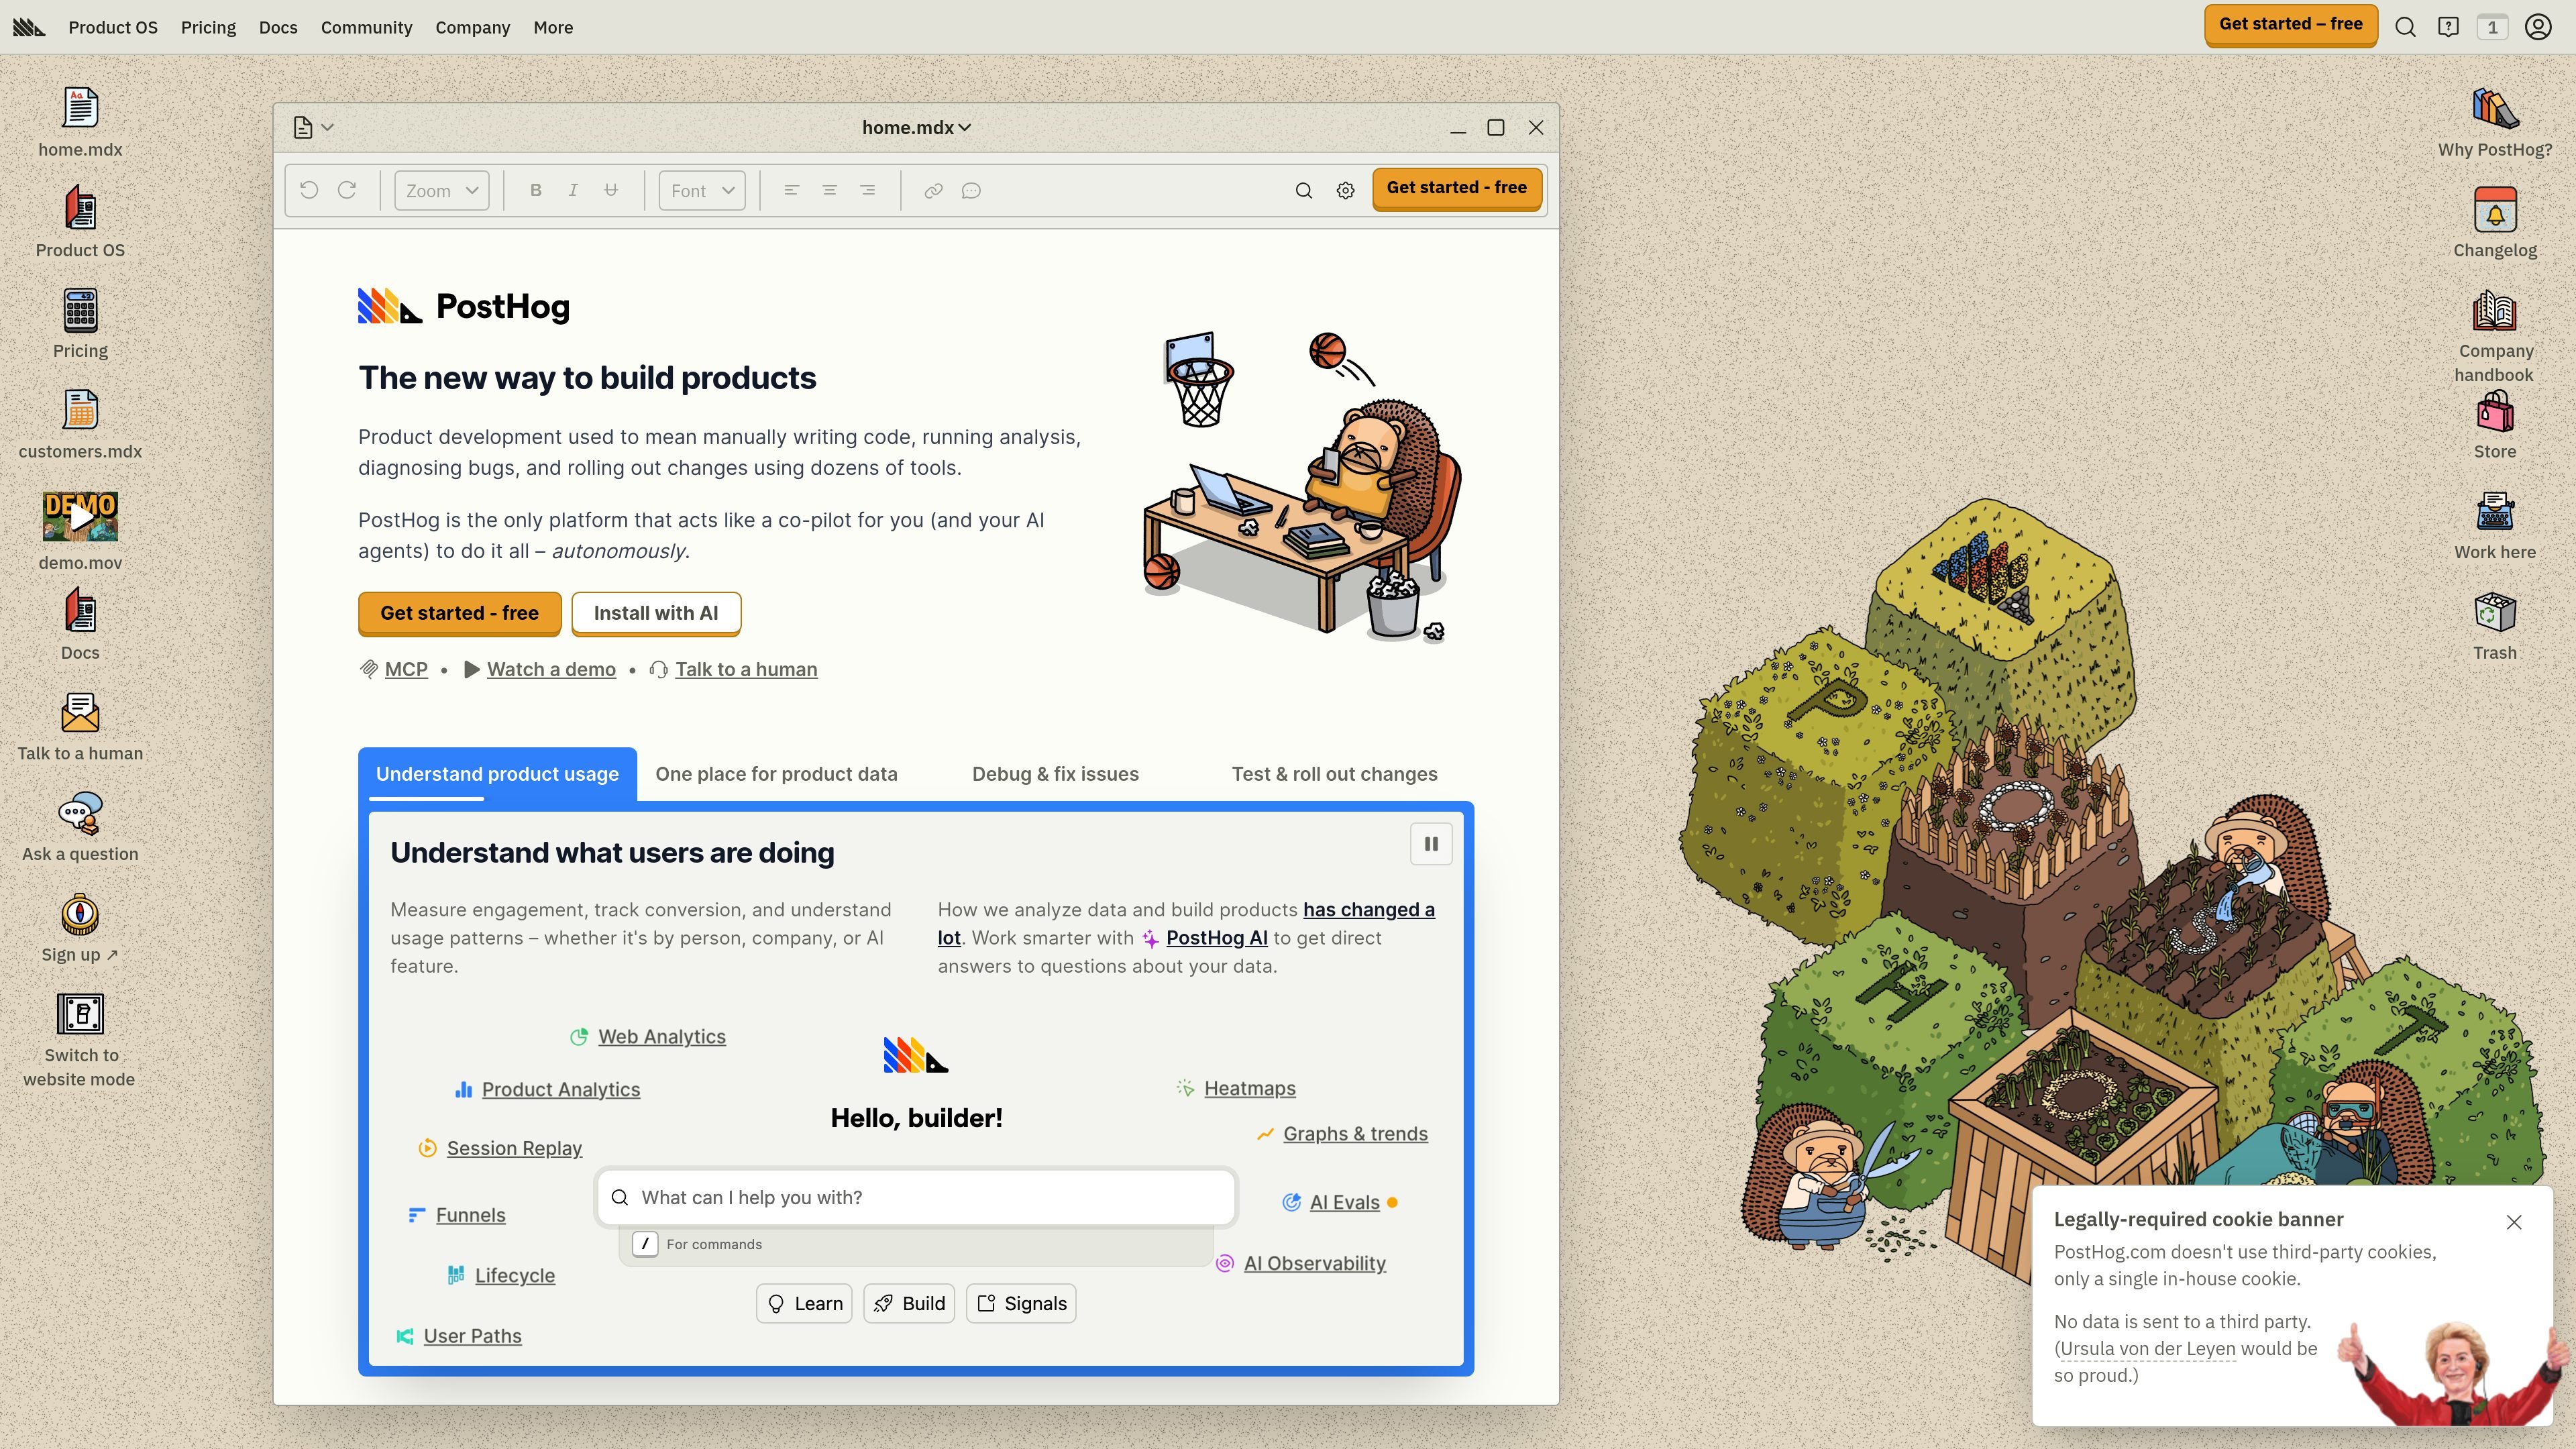Open the Company menu
Screen dimensions: 2576x1449
(x=472, y=27)
